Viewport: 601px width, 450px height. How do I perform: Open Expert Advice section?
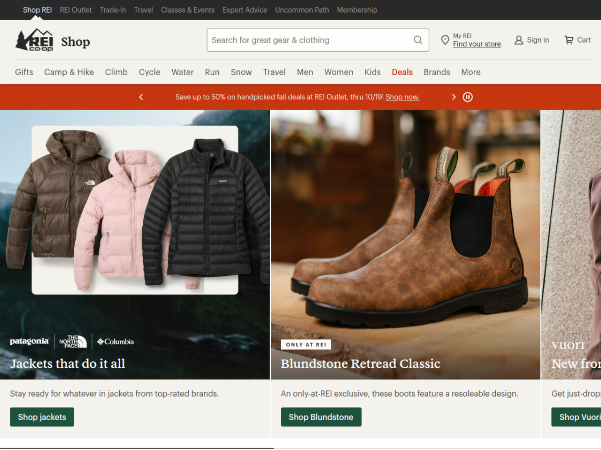(245, 10)
